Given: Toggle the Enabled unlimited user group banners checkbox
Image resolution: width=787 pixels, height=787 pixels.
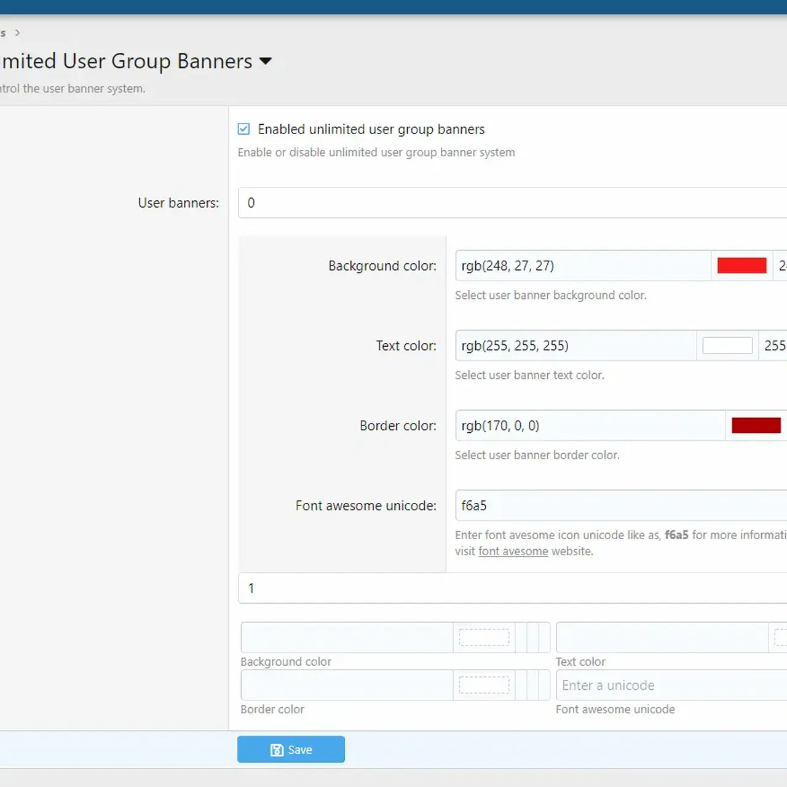Looking at the screenshot, I should click(x=243, y=129).
